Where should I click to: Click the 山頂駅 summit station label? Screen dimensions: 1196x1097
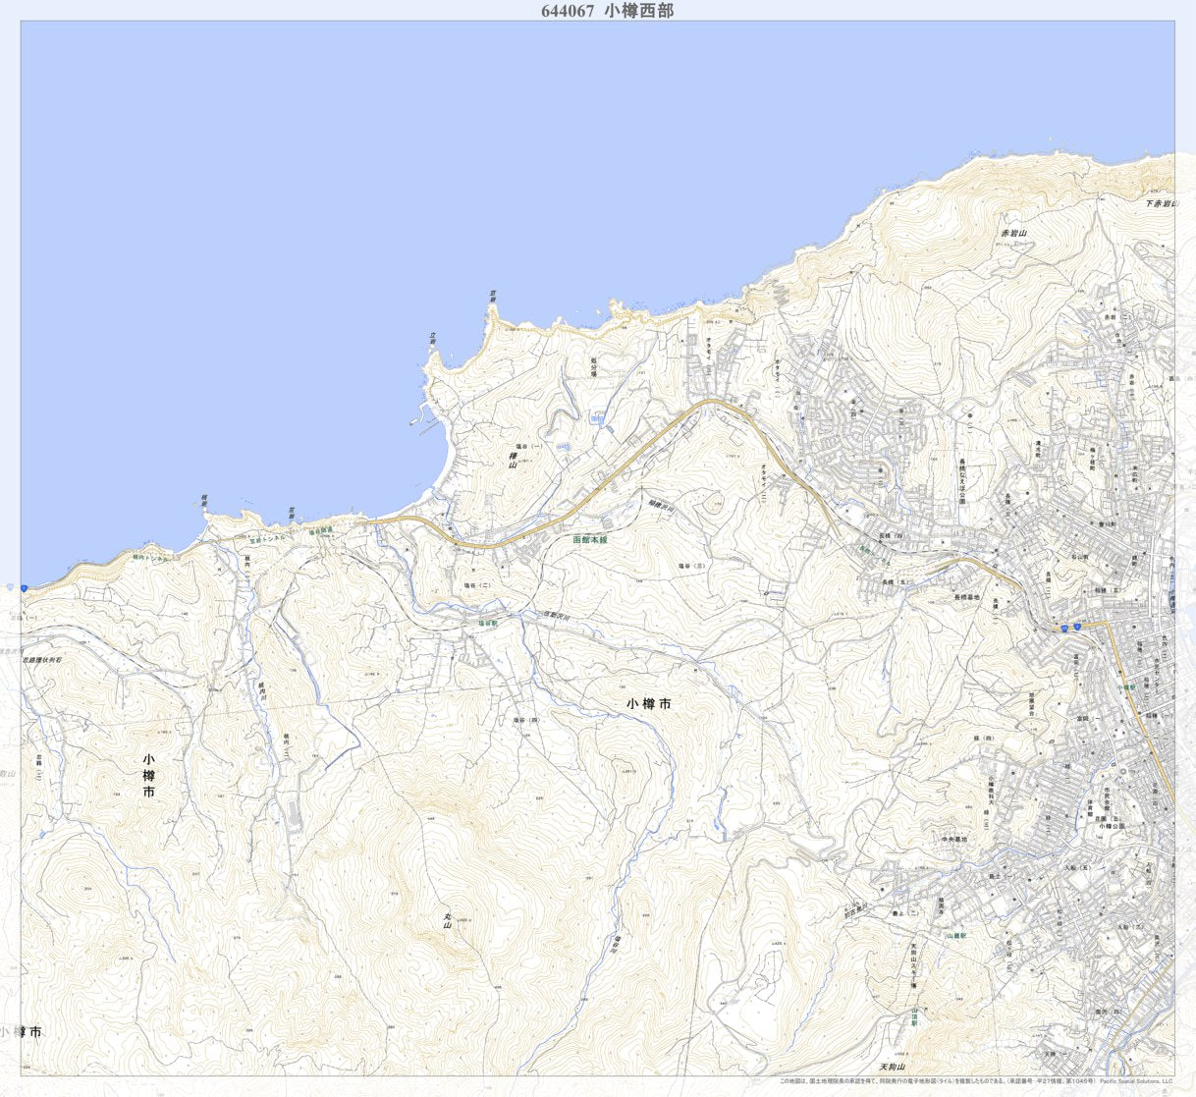(913, 1015)
